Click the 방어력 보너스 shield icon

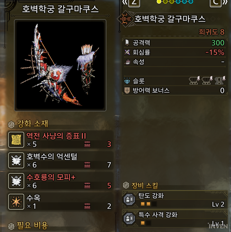point(127,90)
